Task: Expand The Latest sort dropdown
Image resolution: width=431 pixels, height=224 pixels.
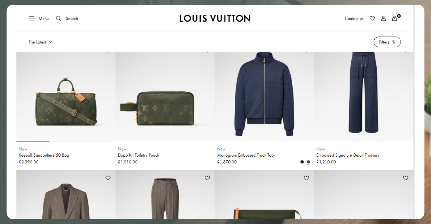Action: click(x=41, y=42)
